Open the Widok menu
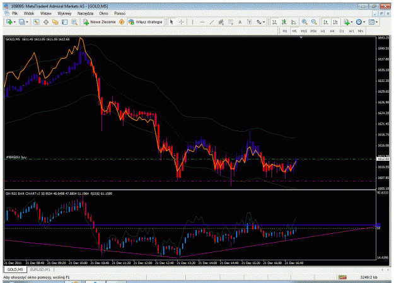The width and height of the screenshot is (394, 283). [29, 13]
